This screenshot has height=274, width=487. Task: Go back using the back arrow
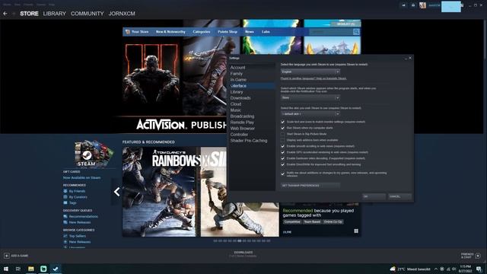coord(5,14)
